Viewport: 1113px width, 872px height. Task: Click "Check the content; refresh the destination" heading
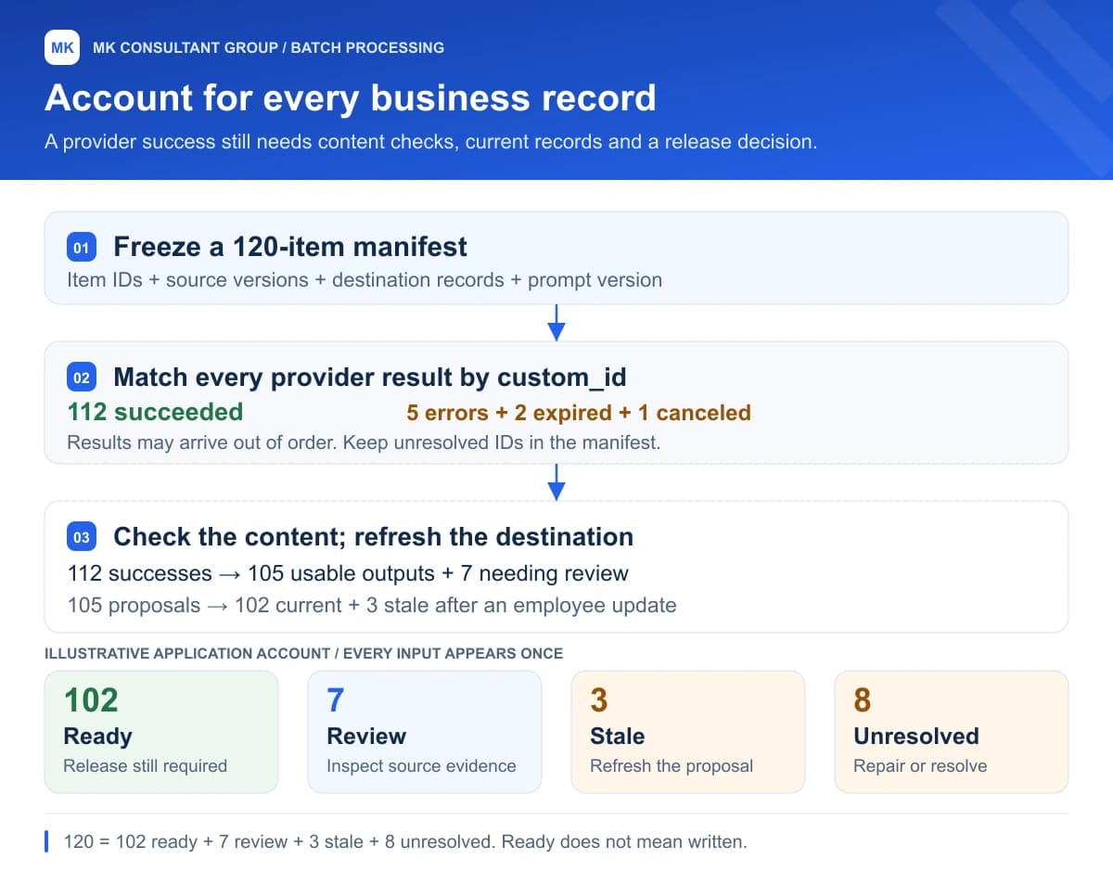pos(373,537)
